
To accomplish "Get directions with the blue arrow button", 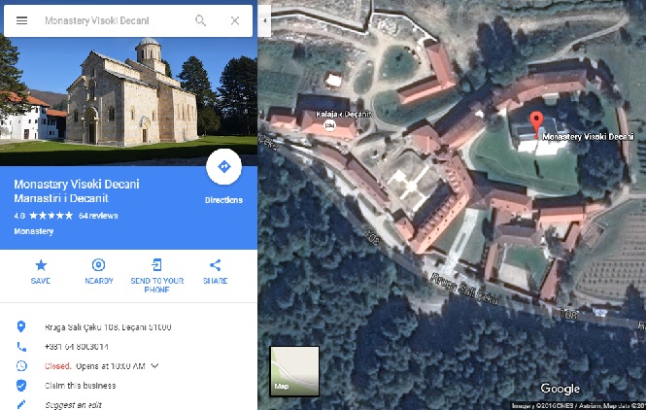I will click(x=223, y=167).
